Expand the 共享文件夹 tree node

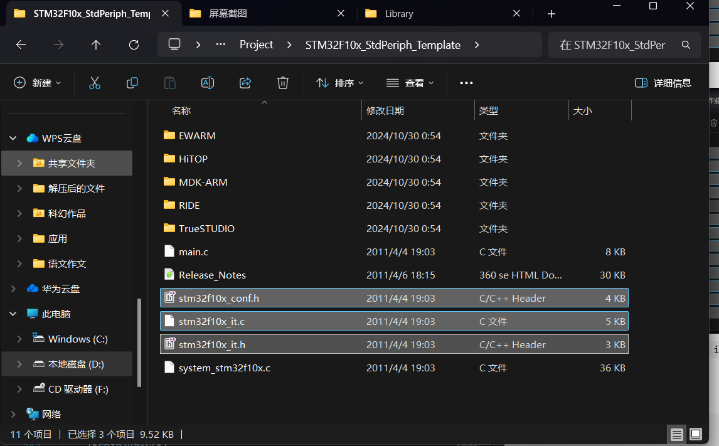19,163
